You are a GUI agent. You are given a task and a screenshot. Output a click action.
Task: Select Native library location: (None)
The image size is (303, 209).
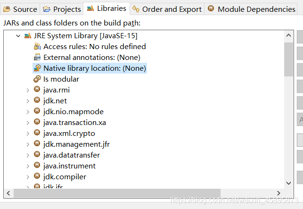95,68
